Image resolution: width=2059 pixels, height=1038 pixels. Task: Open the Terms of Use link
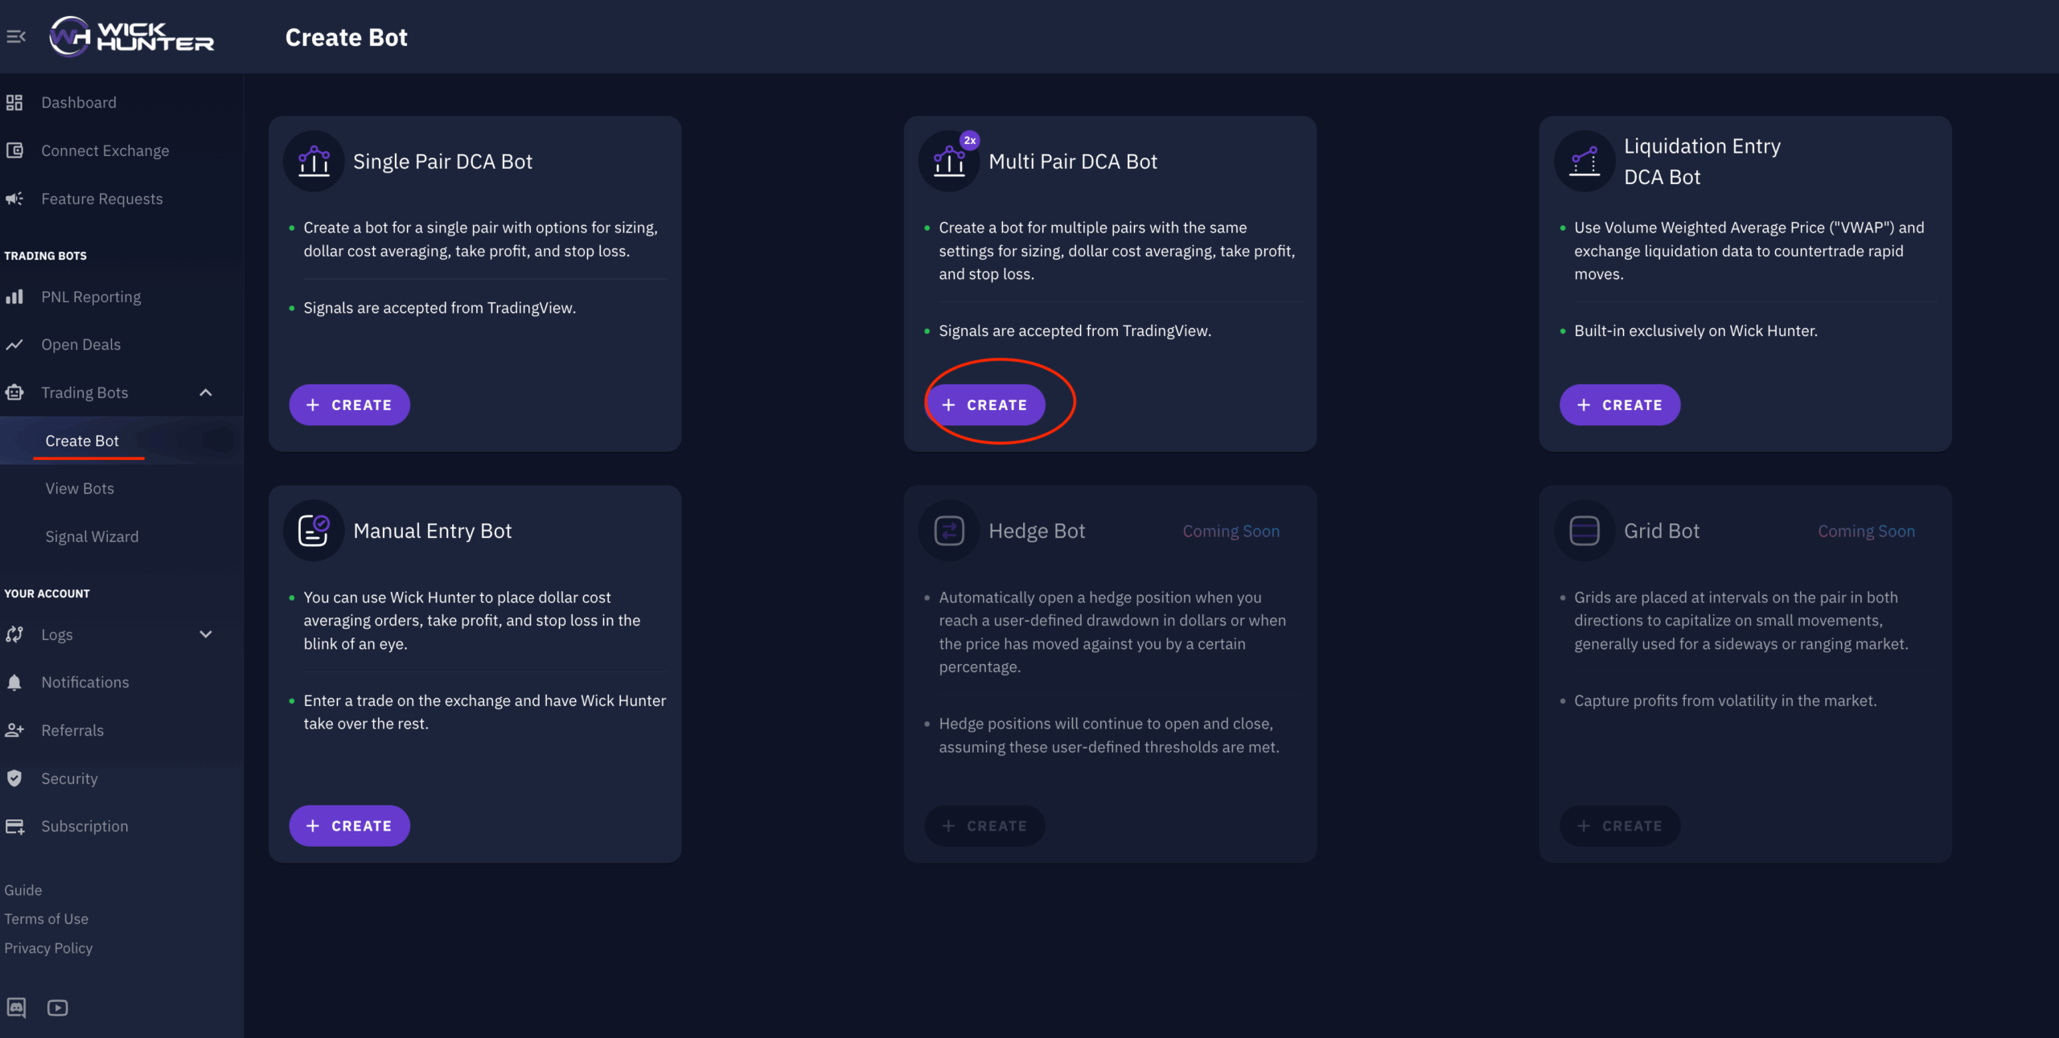(46, 919)
